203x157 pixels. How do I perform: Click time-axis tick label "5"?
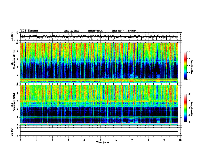click(100, 140)
